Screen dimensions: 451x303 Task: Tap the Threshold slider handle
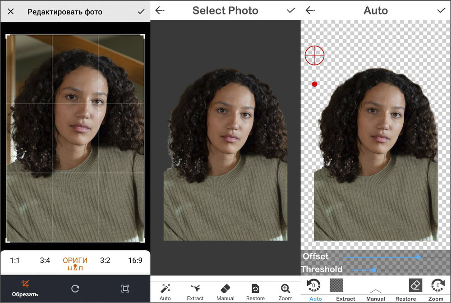(373, 269)
